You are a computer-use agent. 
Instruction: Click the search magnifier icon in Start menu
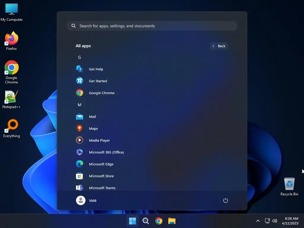click(x=74, y=26)
